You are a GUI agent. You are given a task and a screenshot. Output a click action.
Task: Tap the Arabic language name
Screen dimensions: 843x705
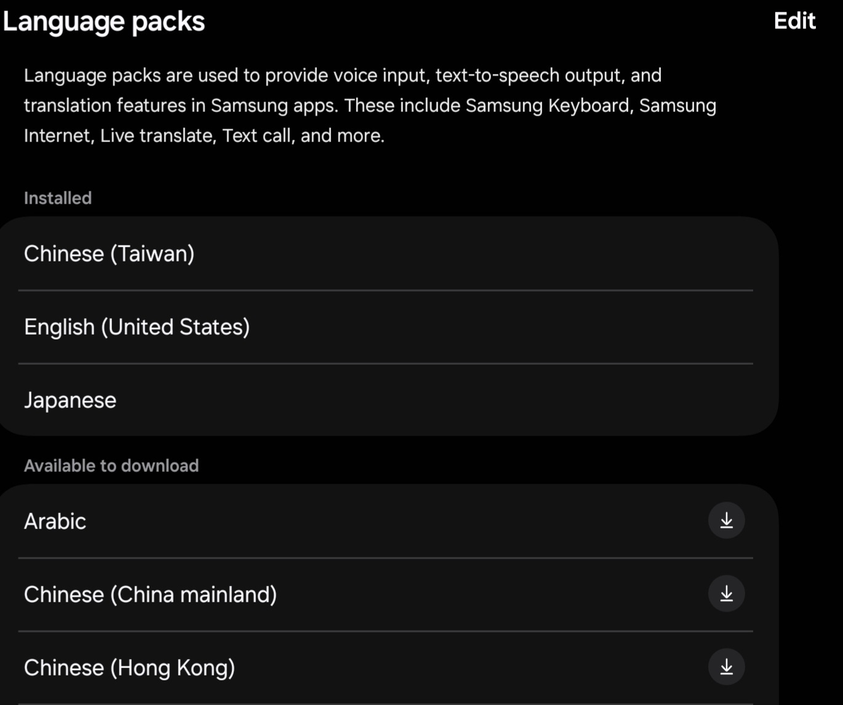point(55,522)
